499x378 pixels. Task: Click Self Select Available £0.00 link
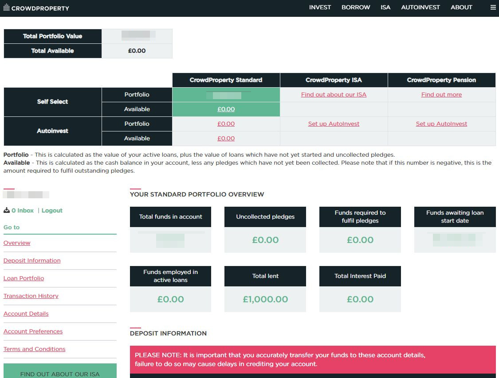click(226, 109)
